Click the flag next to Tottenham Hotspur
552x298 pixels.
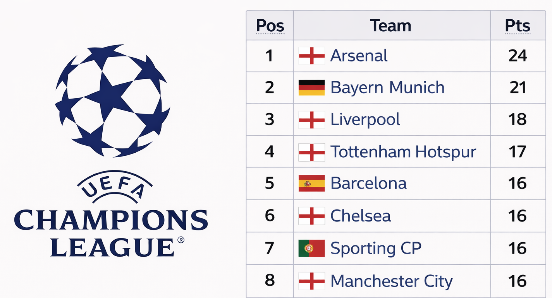[x=311, y=152]
